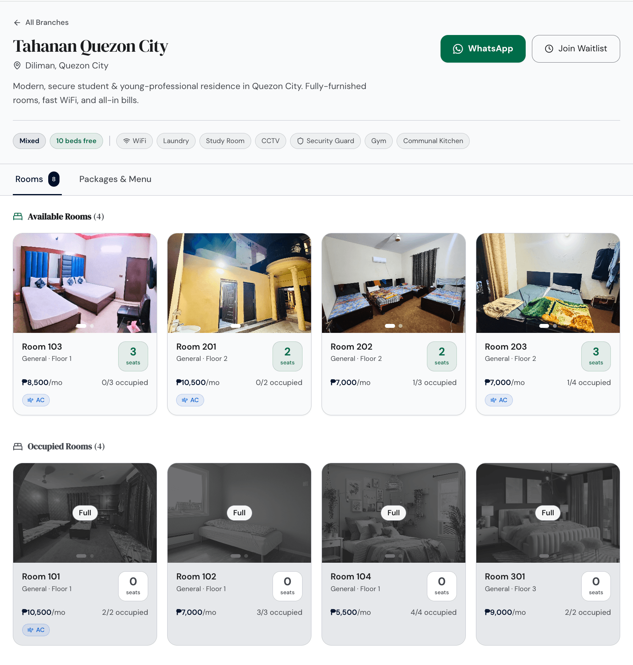Click the bed icon beside Available Rooms
633x665 pixels.
[18, 217]
